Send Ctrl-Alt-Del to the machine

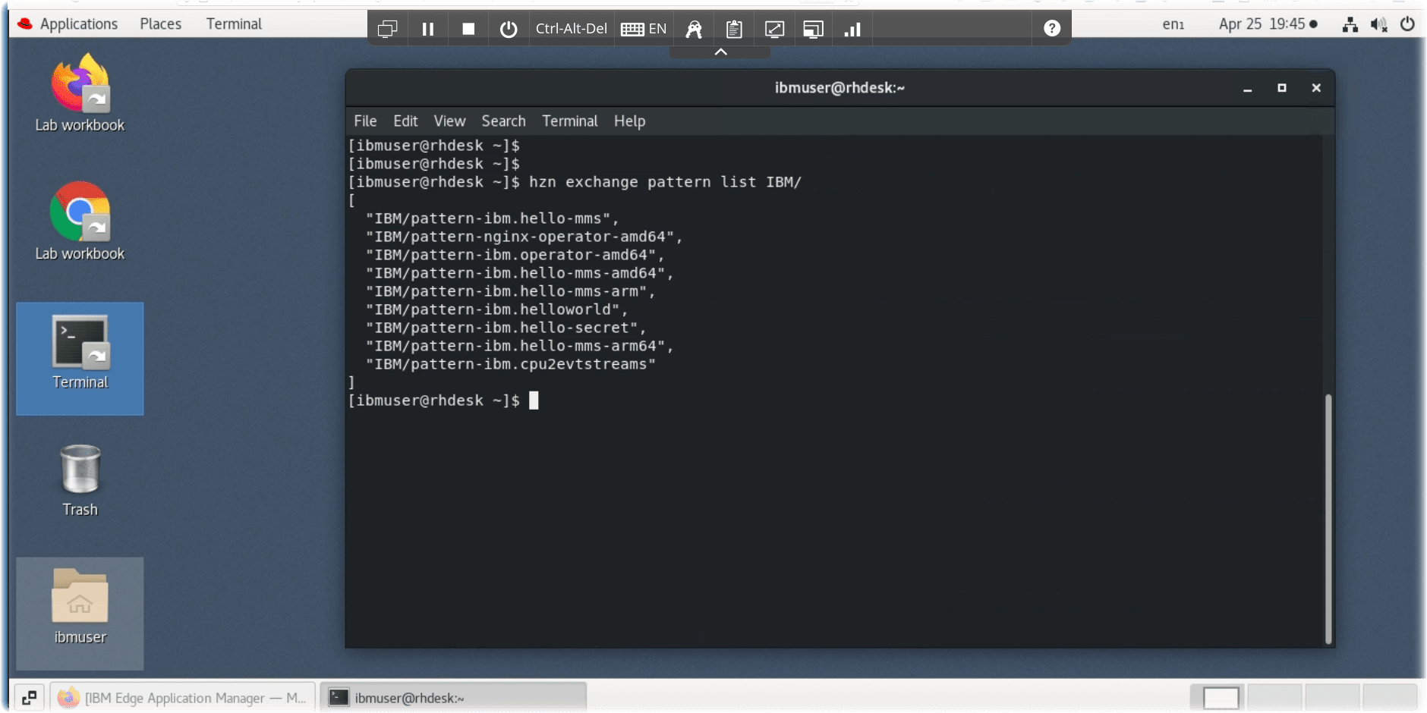pos(571,29)
